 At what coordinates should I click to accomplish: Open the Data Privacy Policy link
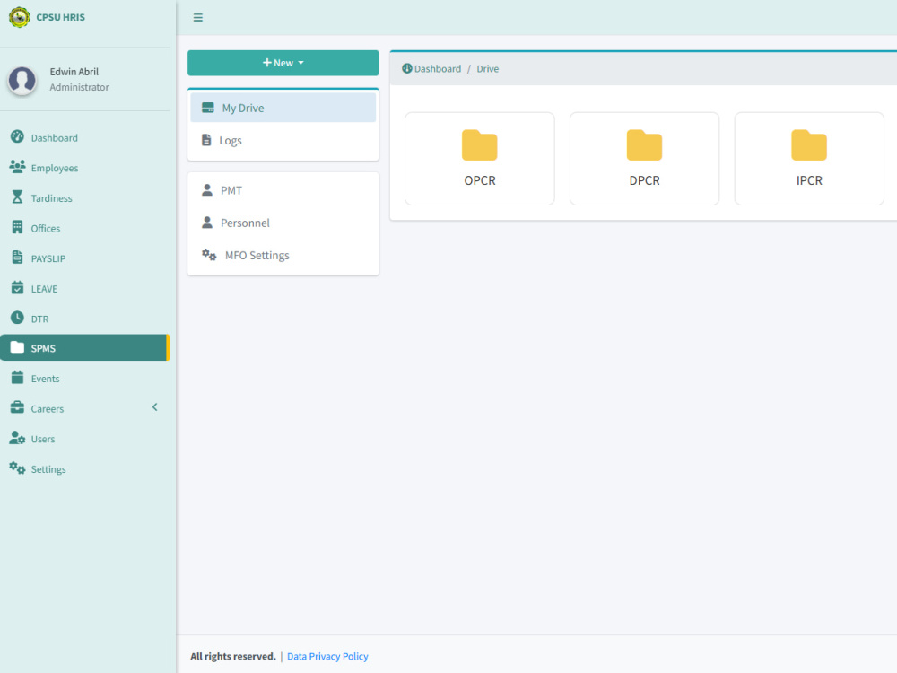[327, 657]
